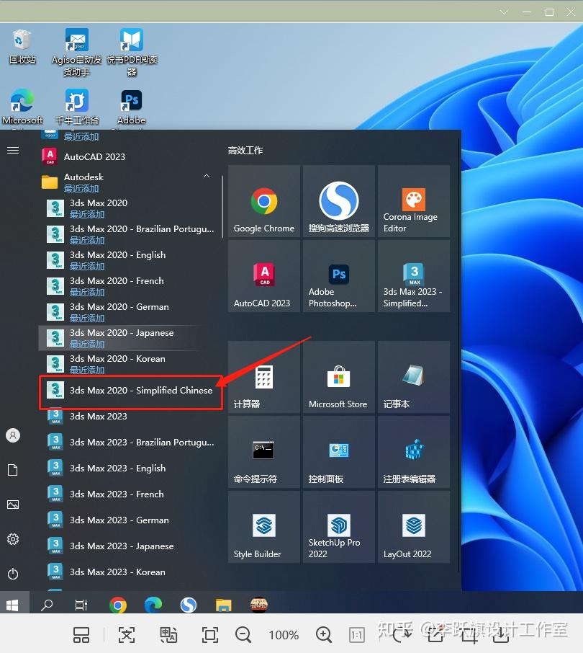The image size is (583, 653).
Task: Open the 记事本 notepad tile
Action: tap(414, 377)
